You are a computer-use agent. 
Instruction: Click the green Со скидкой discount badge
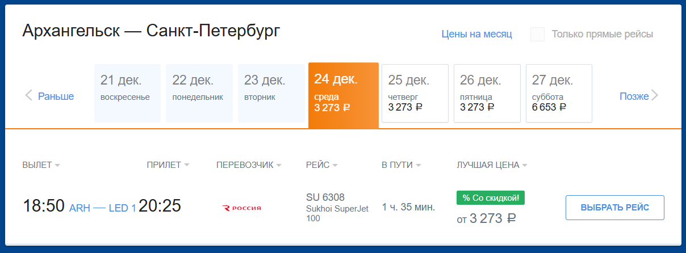[491, 198]
